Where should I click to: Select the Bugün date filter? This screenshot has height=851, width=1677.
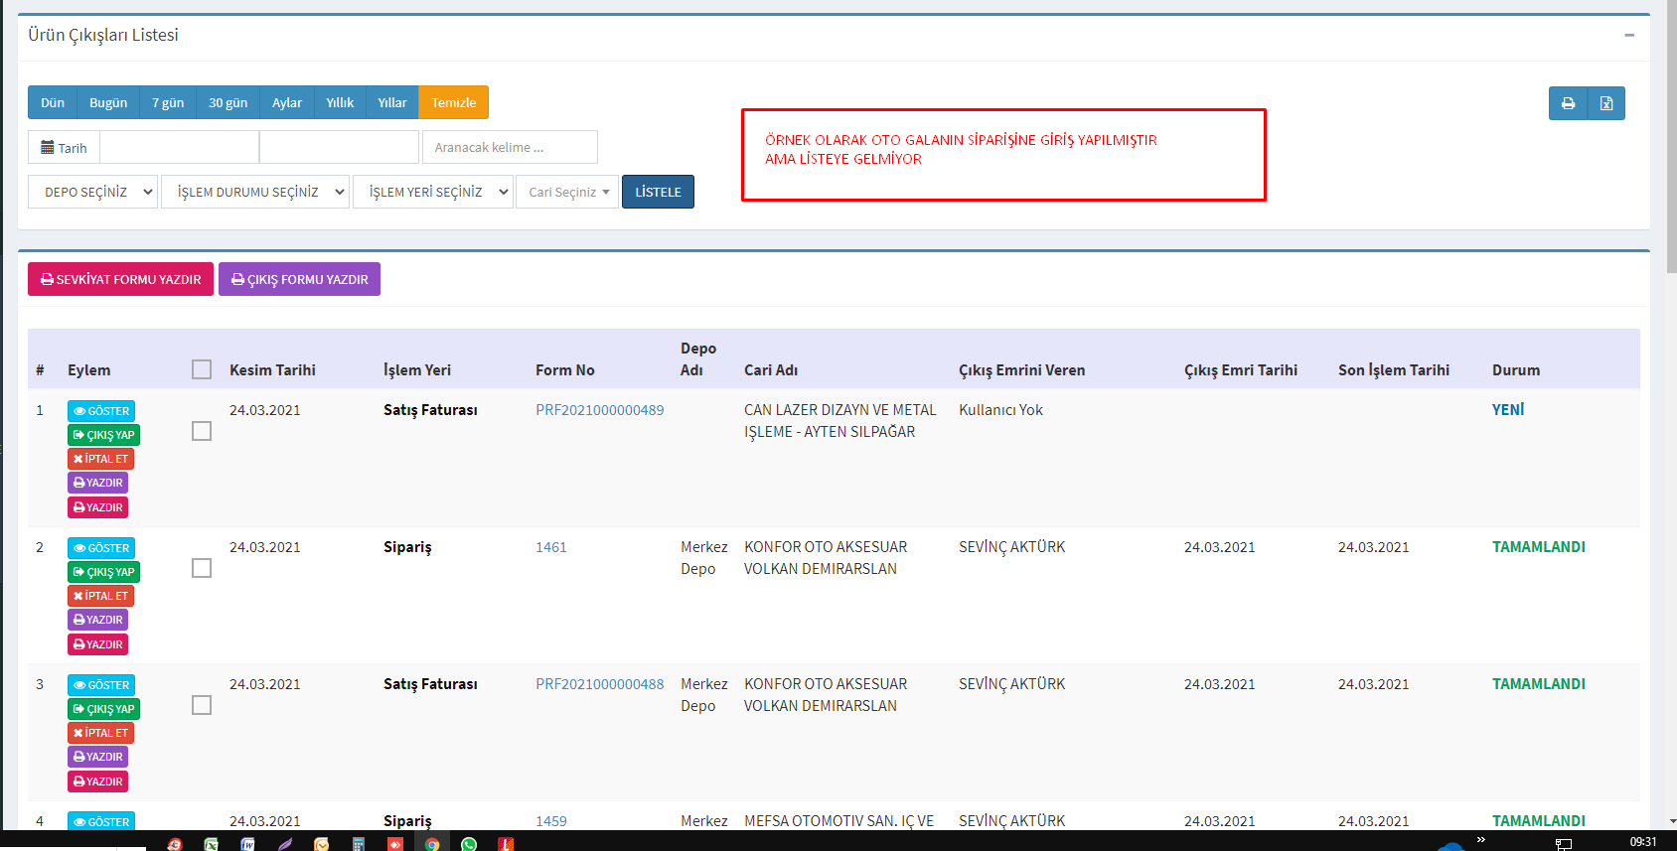108,102
